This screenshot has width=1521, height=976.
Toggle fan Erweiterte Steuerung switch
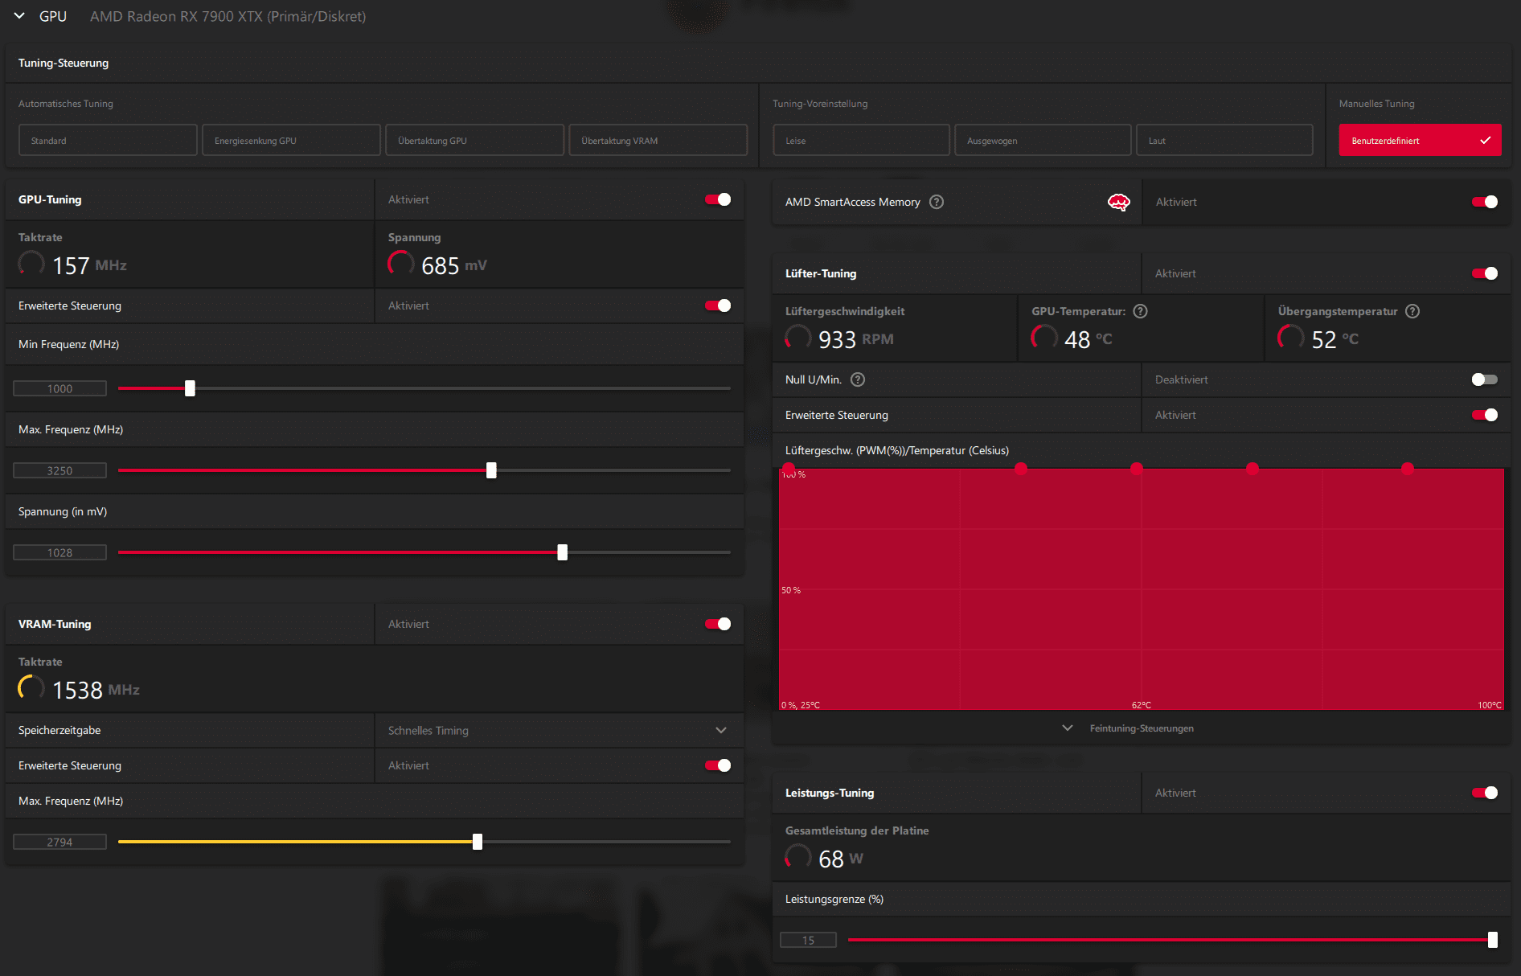[1485, 415]
